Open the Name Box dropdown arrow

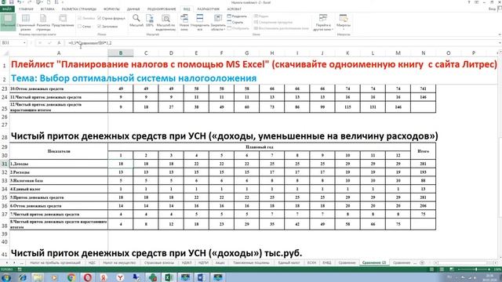pyautogui.click(x=24, y=43)
